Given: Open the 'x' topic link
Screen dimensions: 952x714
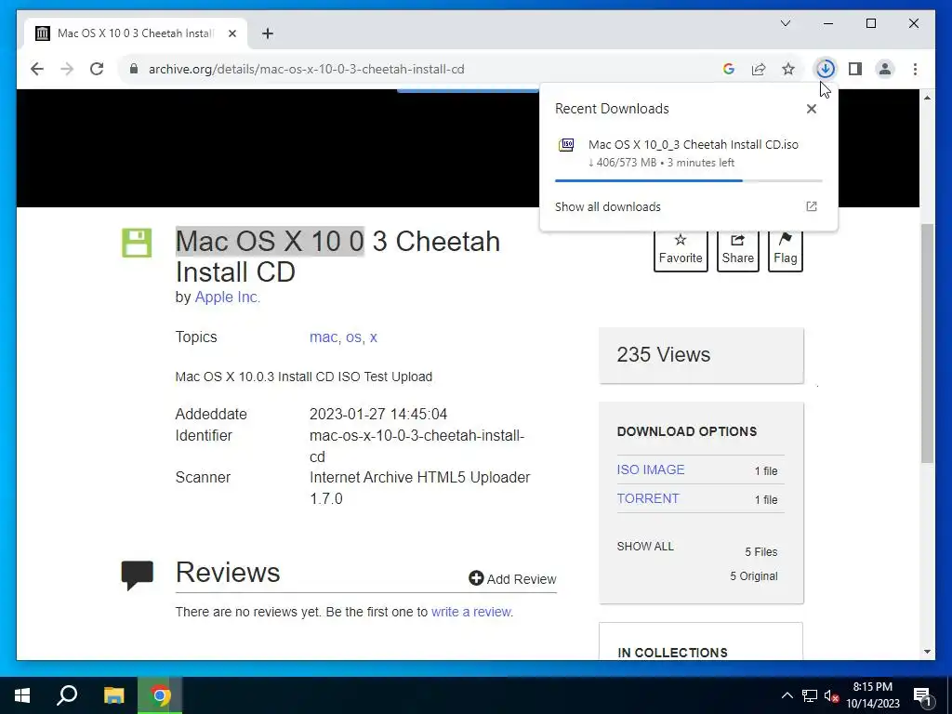Looking at the screenshot, I should [374, 337].
